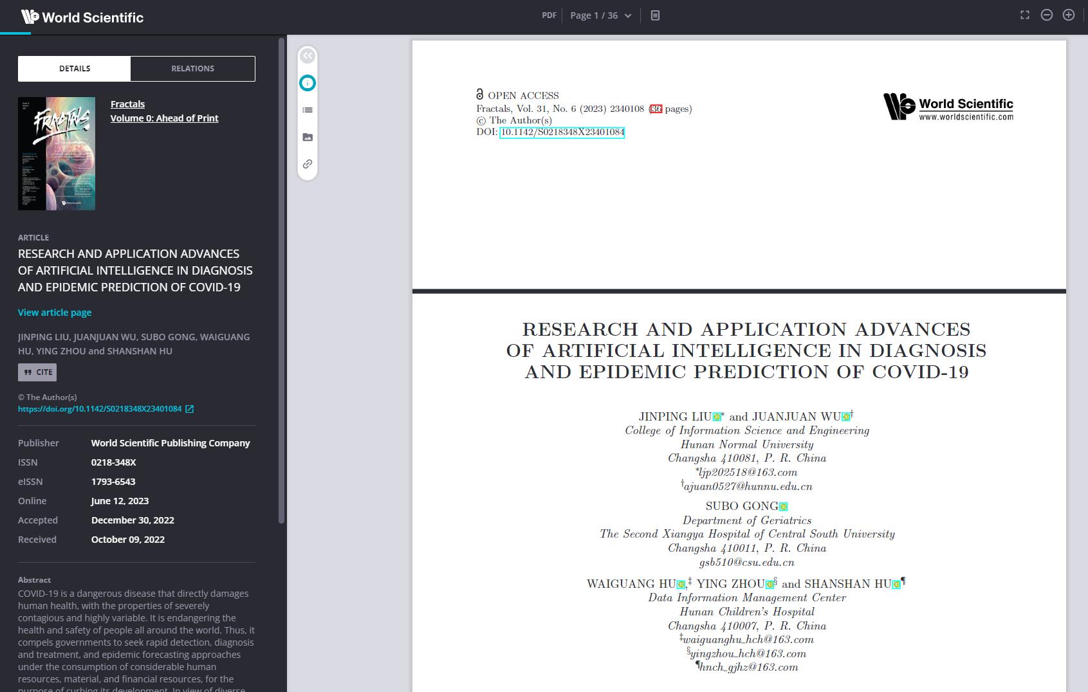Image resolution: width=1088 pixels, height=692 pixels.
Task: Open the article info panel icon
Action: [x=308, y=83]
